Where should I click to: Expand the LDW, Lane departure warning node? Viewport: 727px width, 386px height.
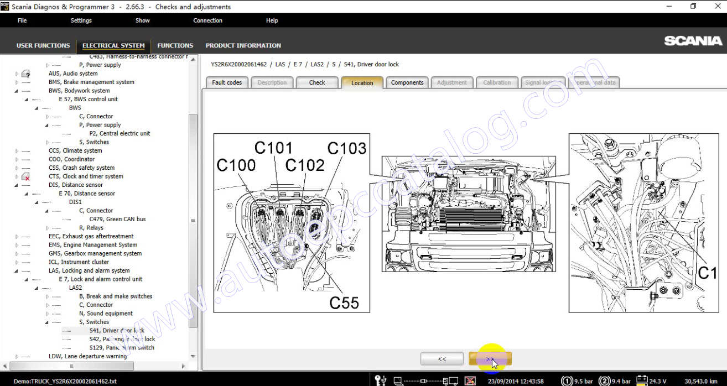[x=17, y=357]
